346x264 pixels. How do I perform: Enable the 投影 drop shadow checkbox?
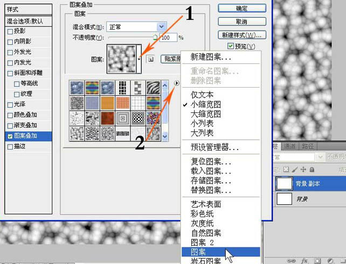[x=10, y=31]
